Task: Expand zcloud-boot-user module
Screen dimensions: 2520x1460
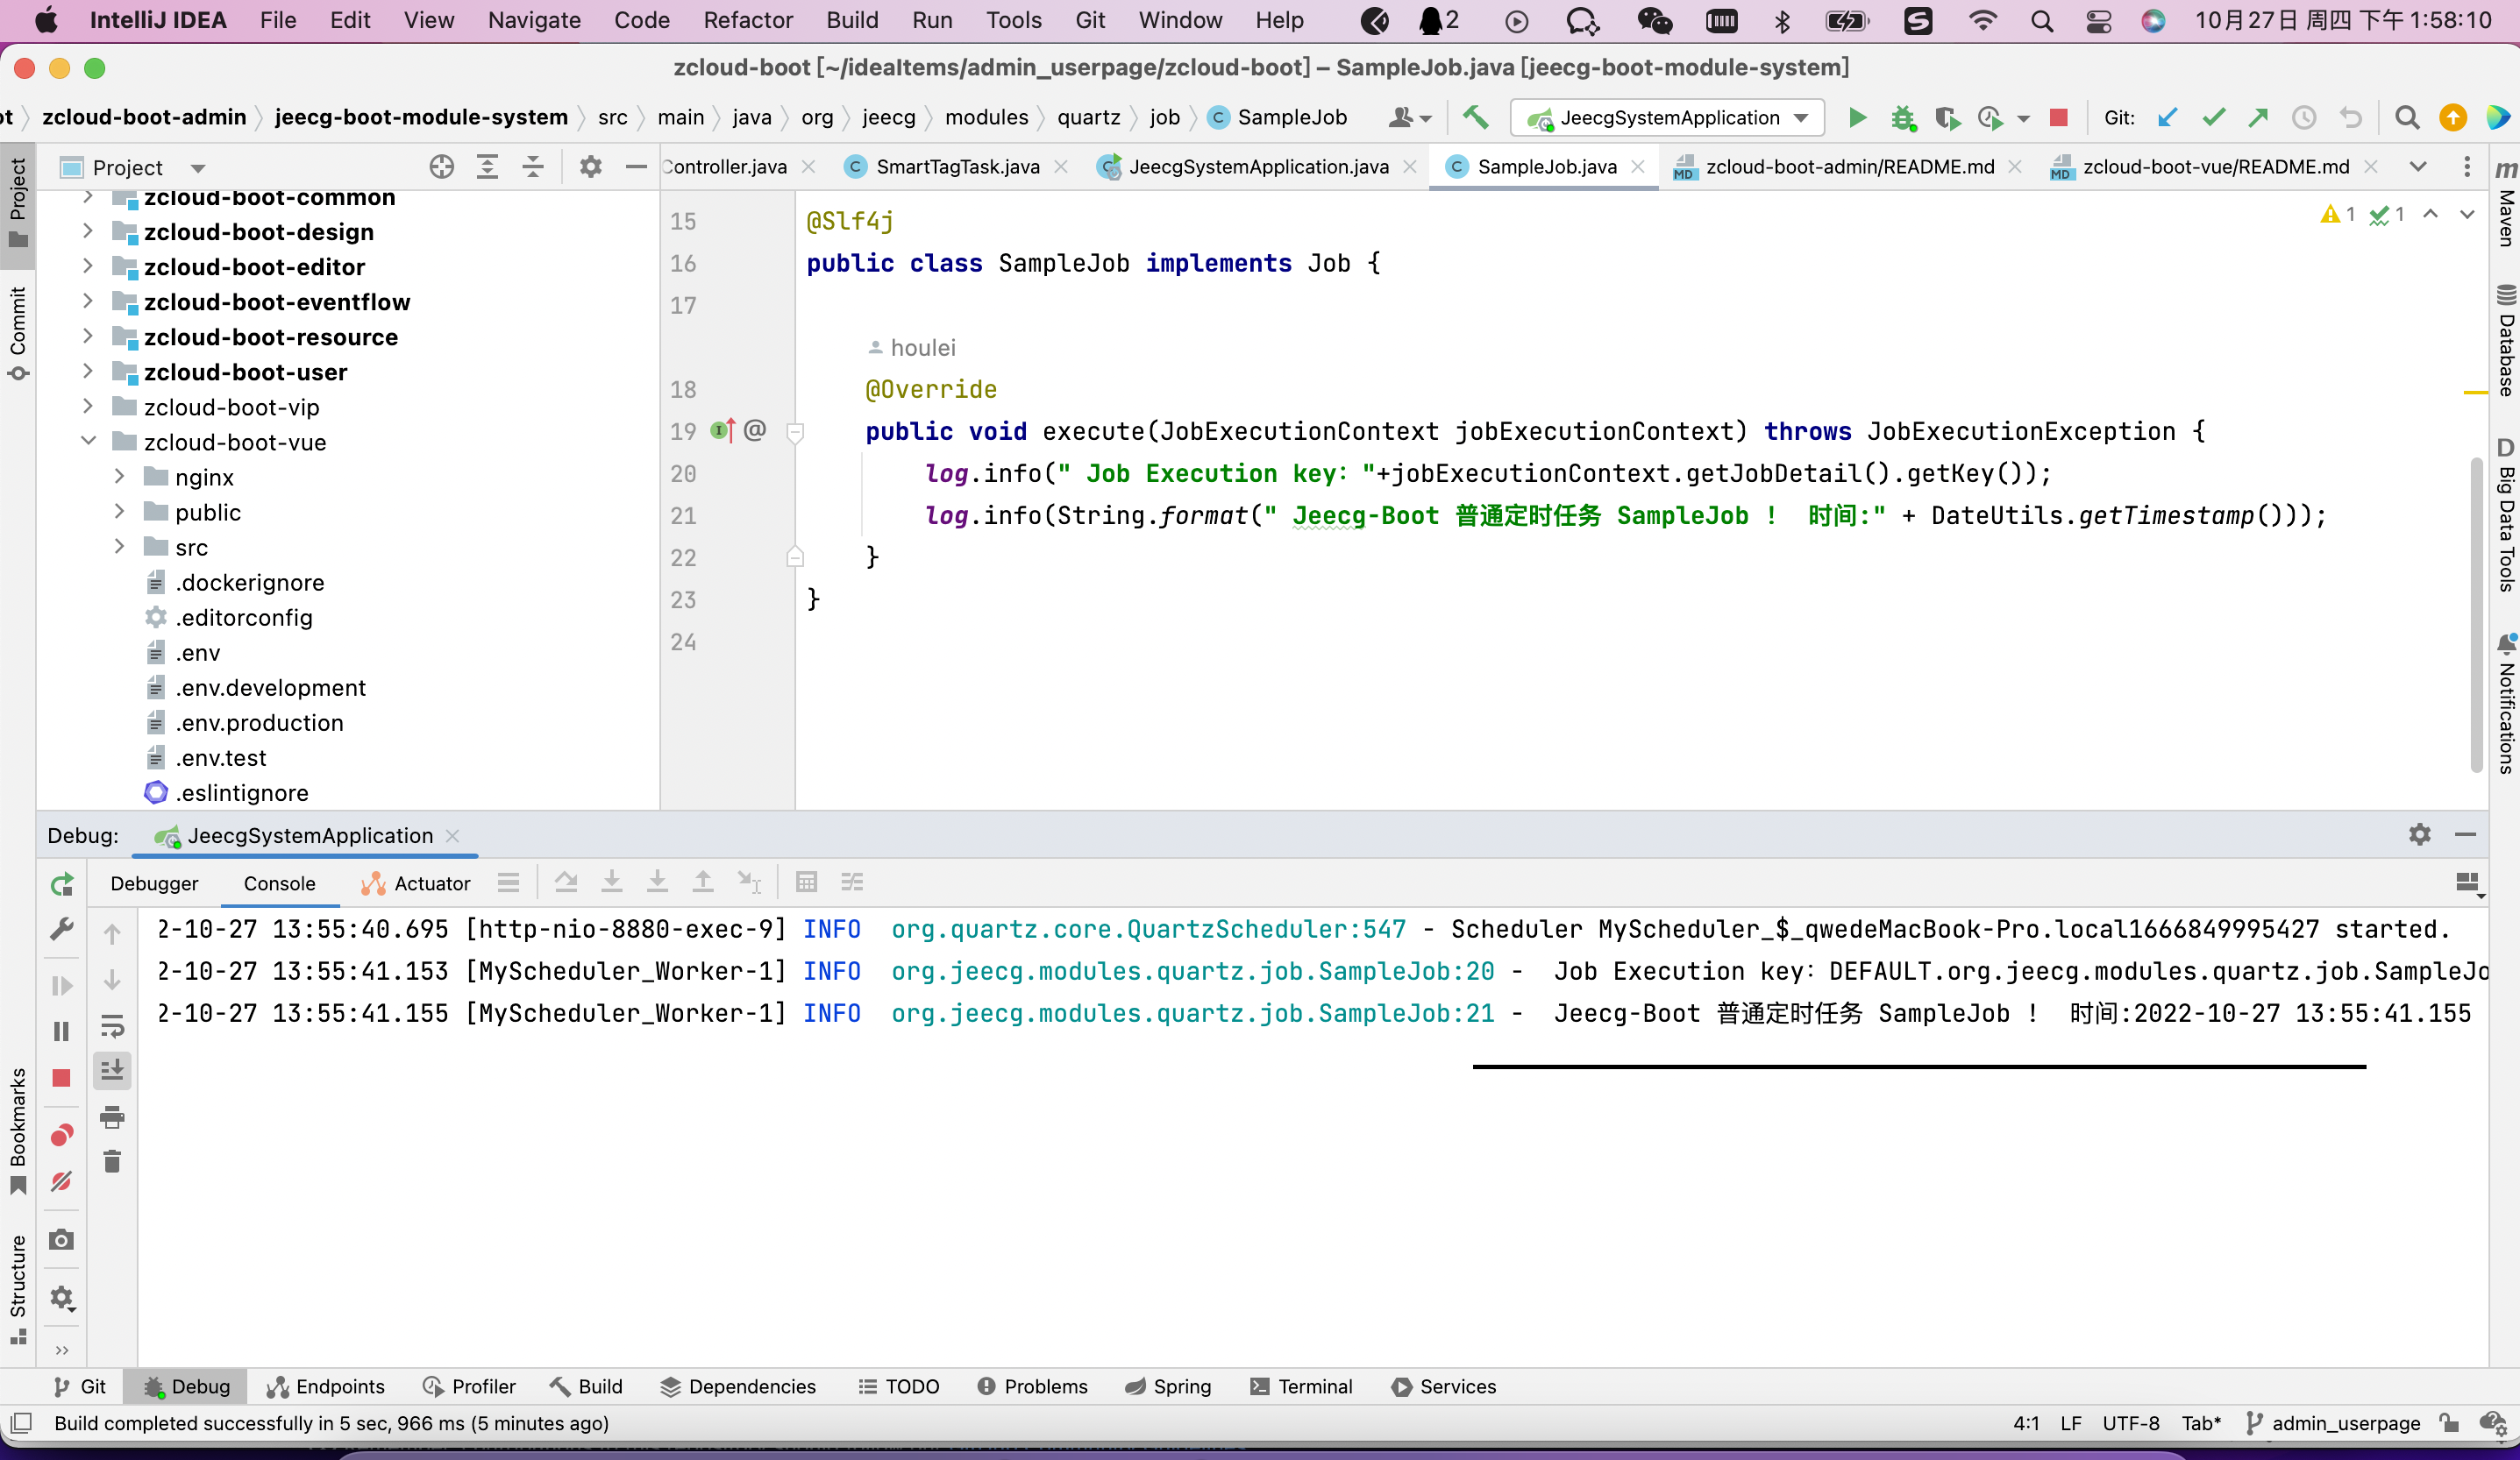Action: click(x=88, y=371)
